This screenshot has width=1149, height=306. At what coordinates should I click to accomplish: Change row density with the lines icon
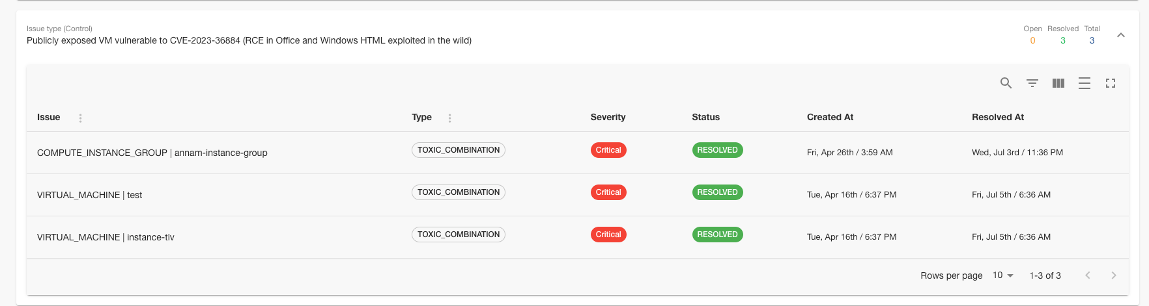click(x=1085, y=83)
